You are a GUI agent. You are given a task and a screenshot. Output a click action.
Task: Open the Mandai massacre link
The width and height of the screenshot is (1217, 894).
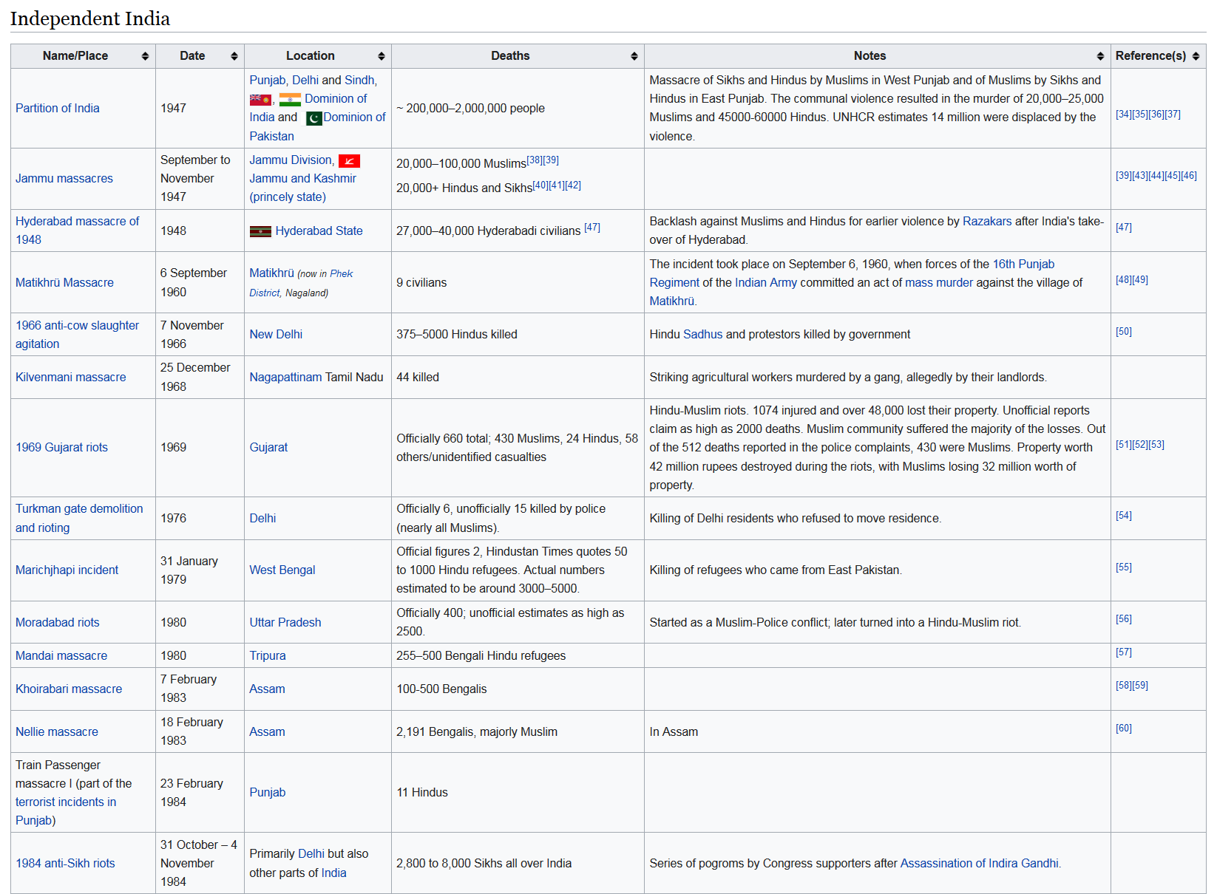(x=61, y=655)
